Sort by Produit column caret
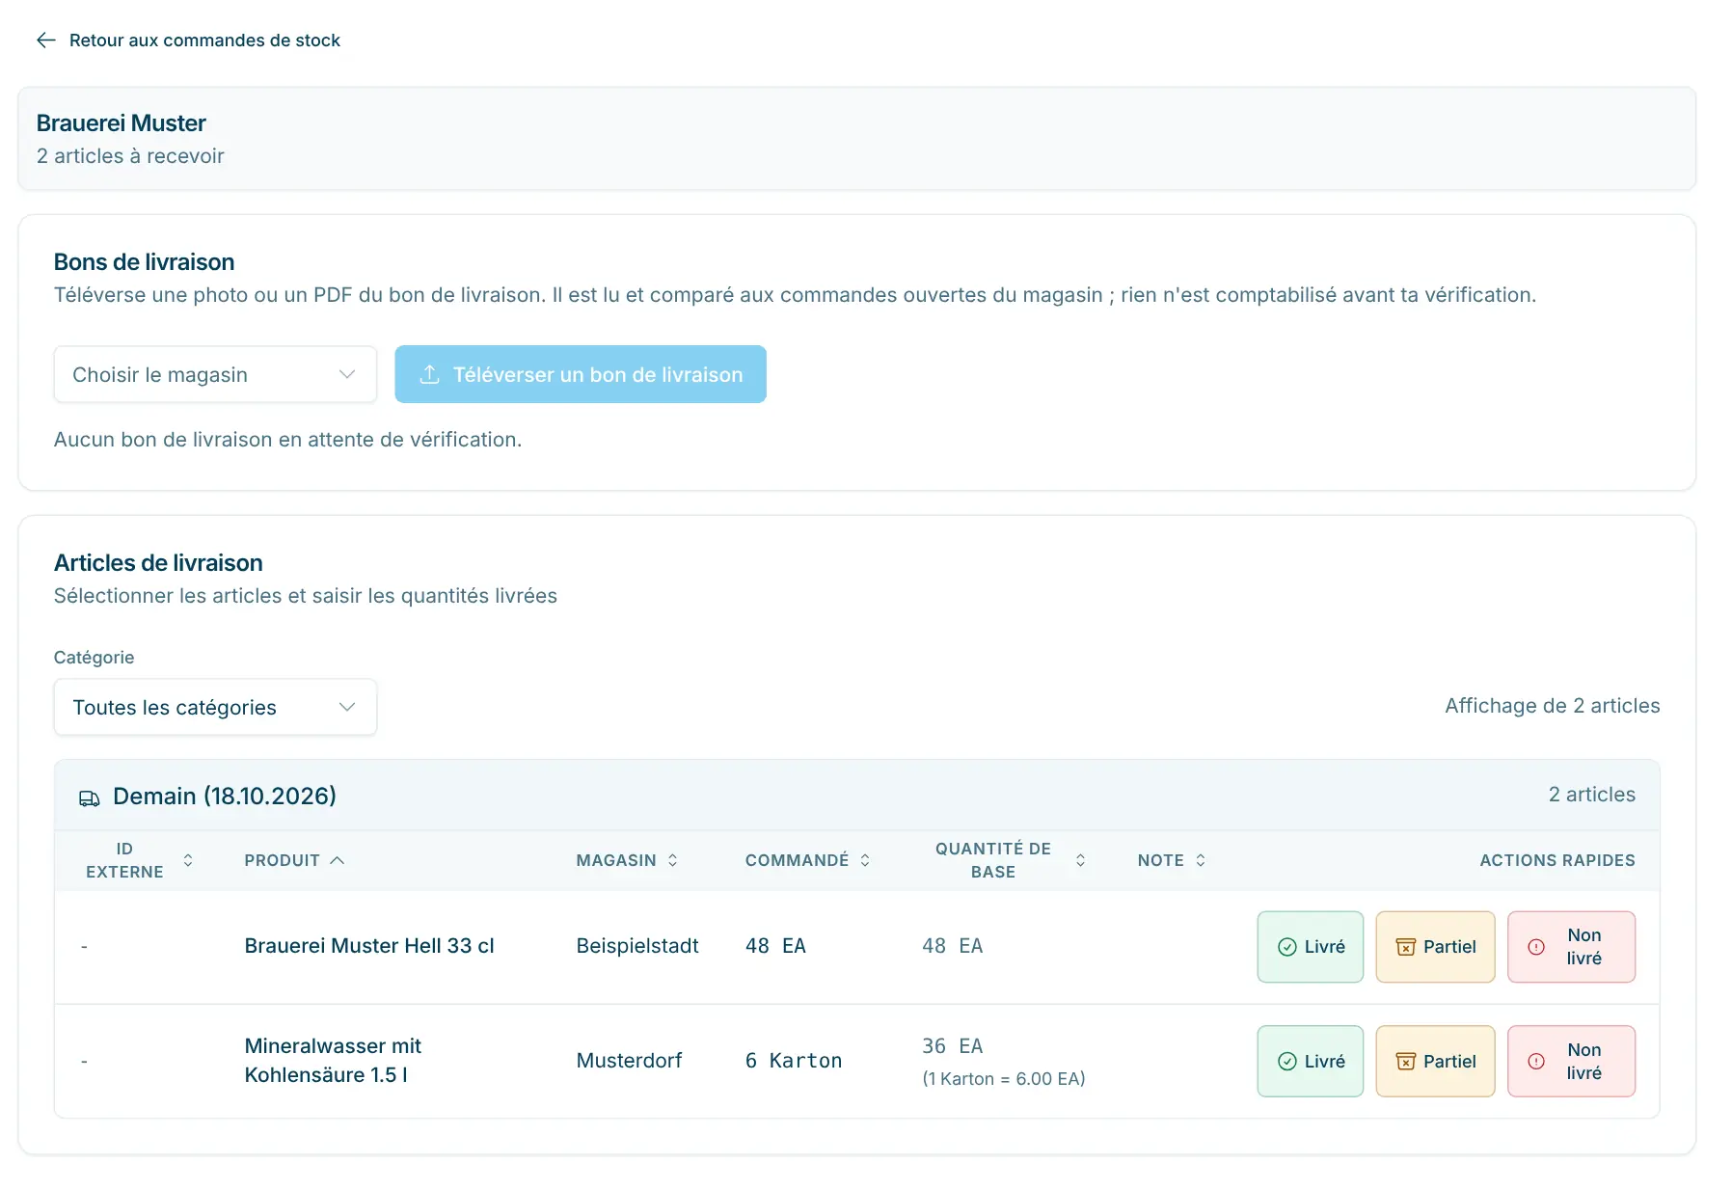The image size is (1732, 1189). (337, 860)
